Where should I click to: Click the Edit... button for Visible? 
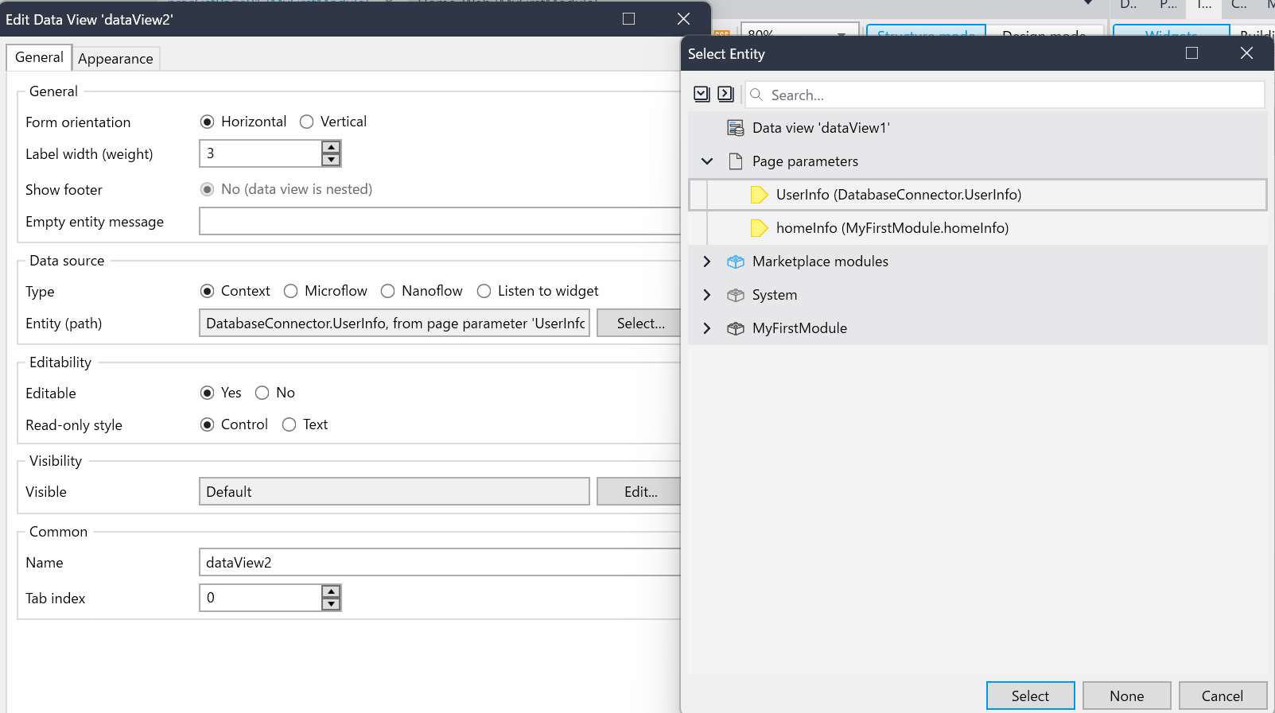[639, 492]
